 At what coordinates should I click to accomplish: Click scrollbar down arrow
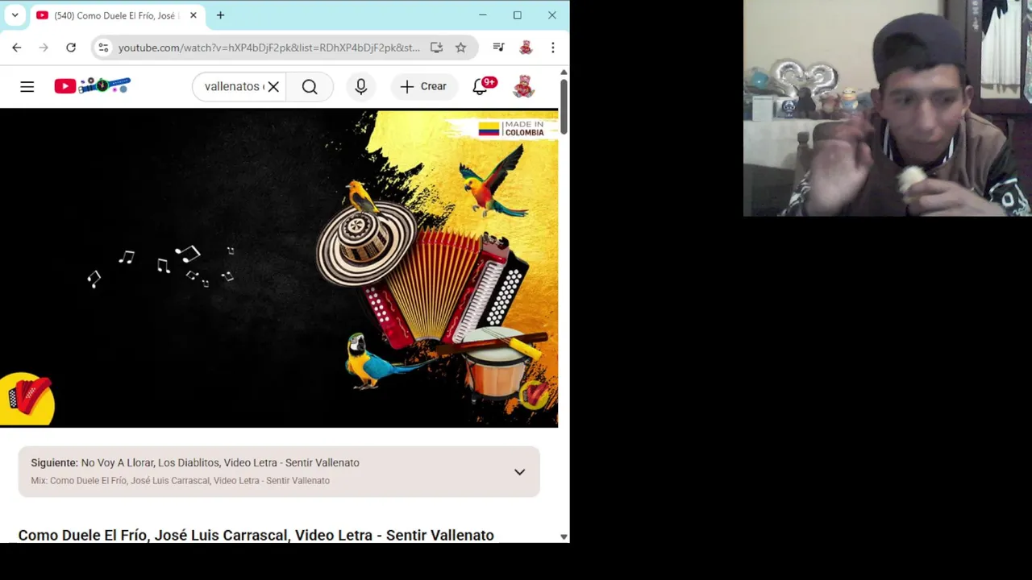click(564, 536)
